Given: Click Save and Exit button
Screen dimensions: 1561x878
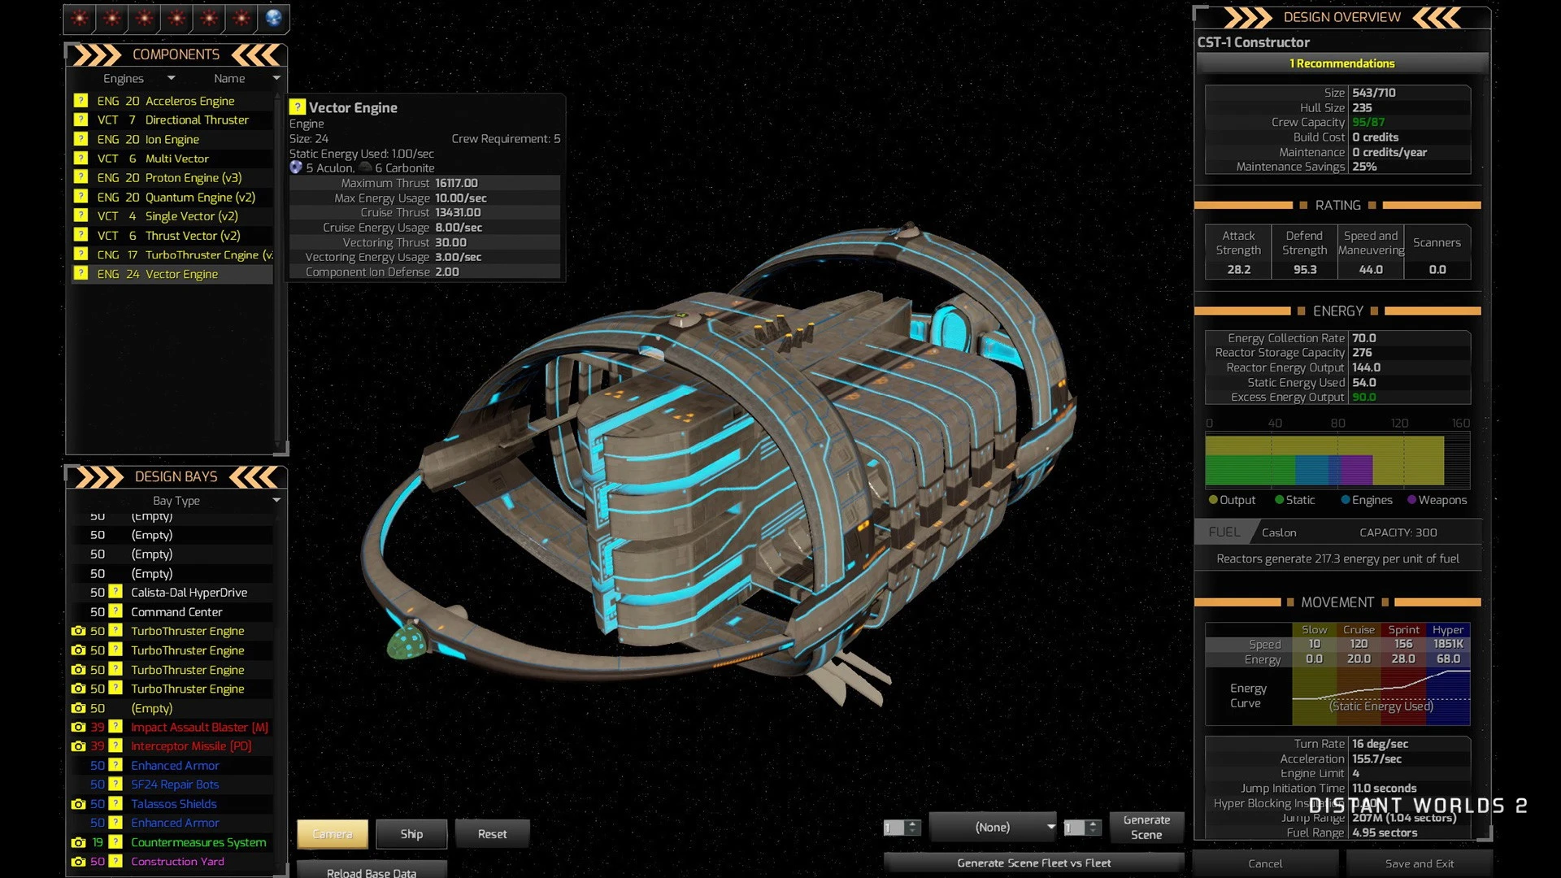Looking at the screenshot, I should click(1420, 863).
